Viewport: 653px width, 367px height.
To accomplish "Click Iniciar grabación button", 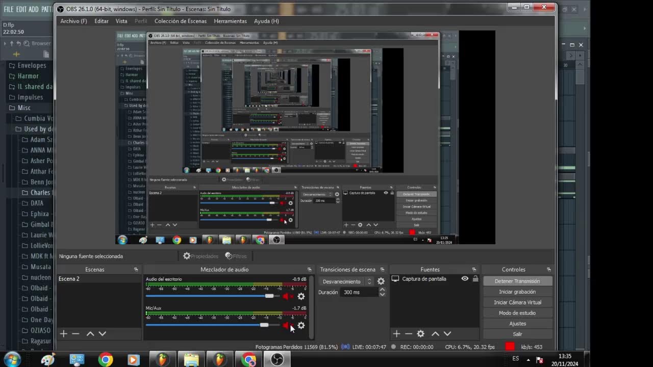I will [517, 292].
